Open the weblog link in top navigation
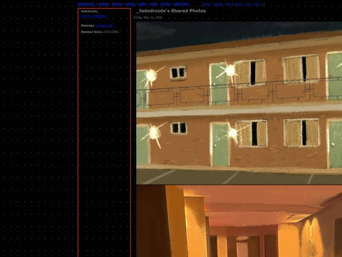The image size is (342, 257). 103,4
